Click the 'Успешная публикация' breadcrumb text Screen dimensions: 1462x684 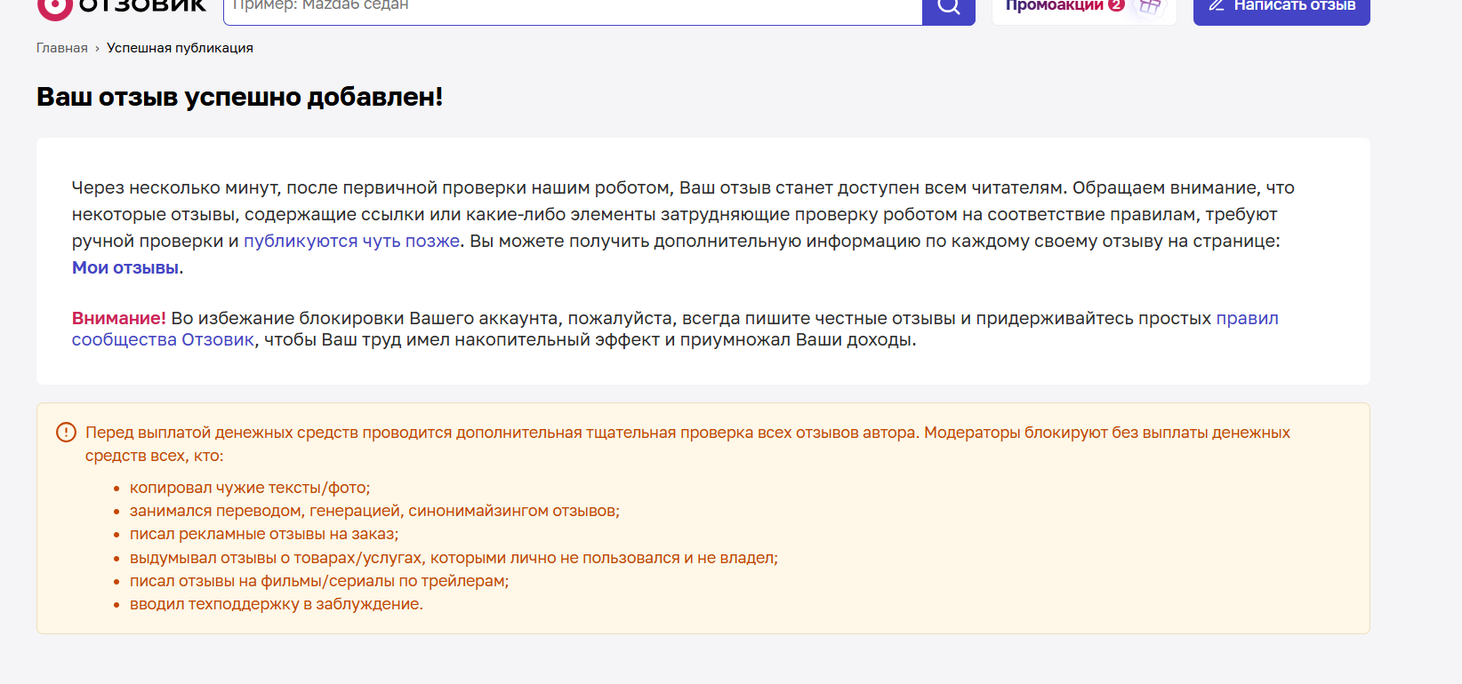point(180,48)
